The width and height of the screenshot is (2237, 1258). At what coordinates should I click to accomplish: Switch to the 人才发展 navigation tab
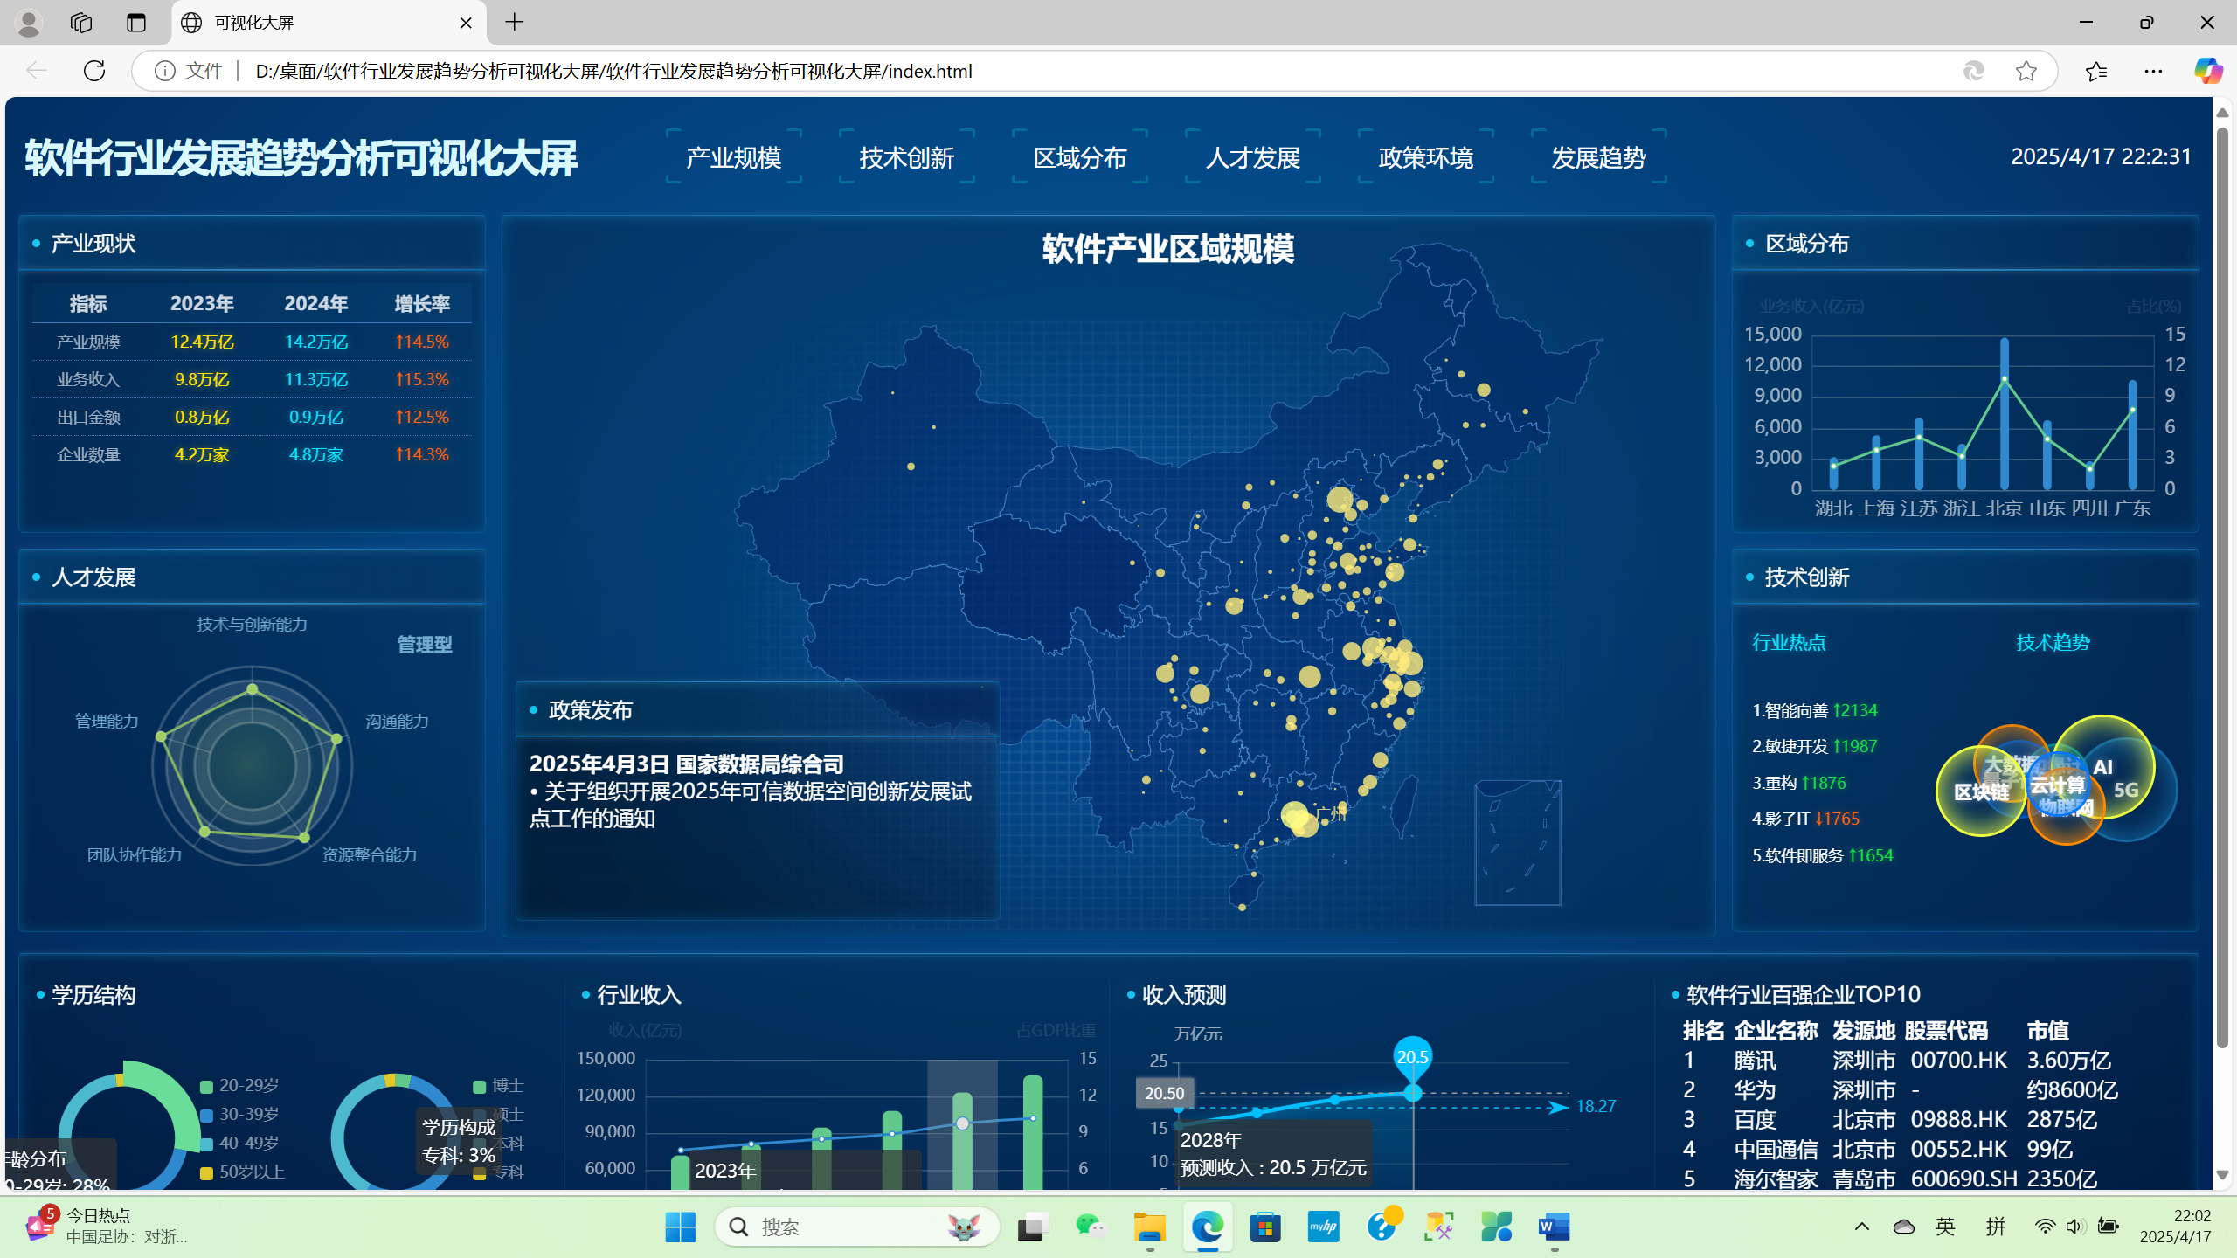1252,157
